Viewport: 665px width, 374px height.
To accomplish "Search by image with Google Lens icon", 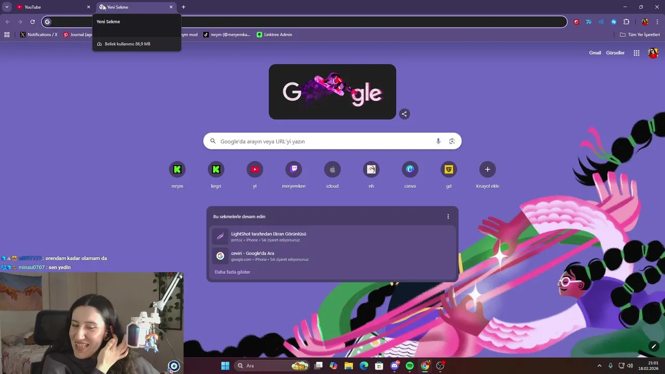I will (x=452, y=141).
